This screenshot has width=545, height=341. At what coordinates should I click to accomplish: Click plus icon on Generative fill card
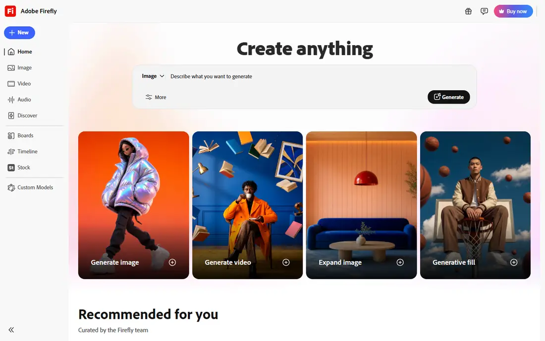click(514, 263)
